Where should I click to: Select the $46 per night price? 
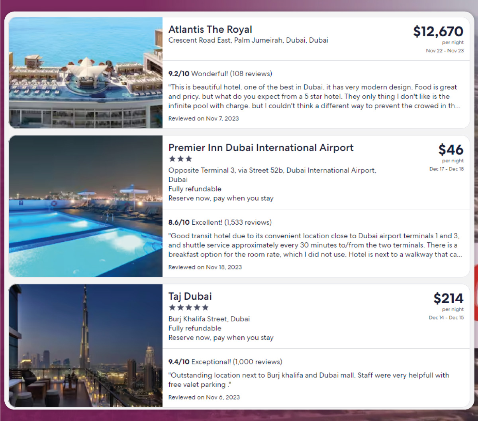click(451, 150)
